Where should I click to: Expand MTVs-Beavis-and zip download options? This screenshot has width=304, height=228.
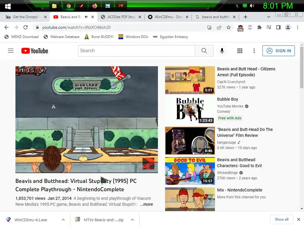(132, 220)
